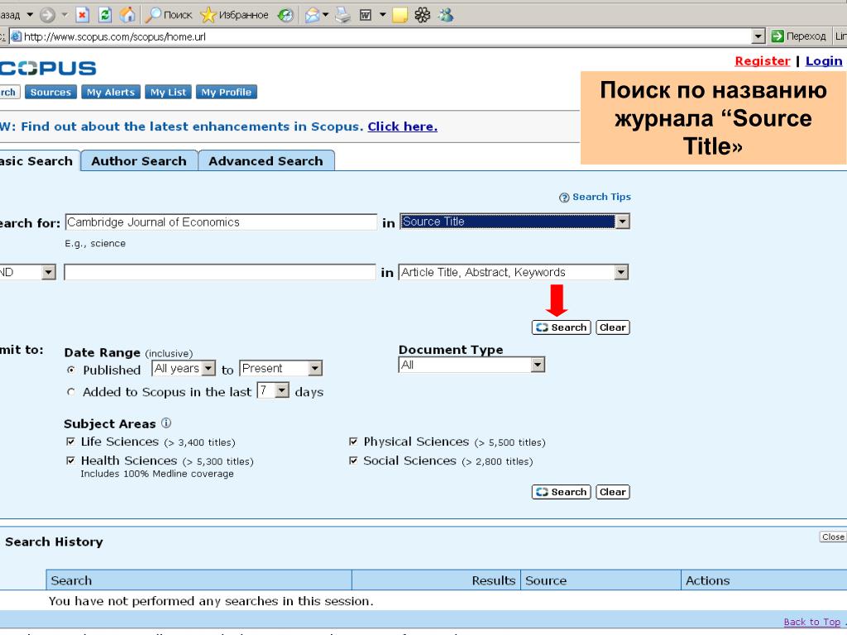Open the All years date dropdown
This screenshot has width=847, height=635.
(208, 368)
